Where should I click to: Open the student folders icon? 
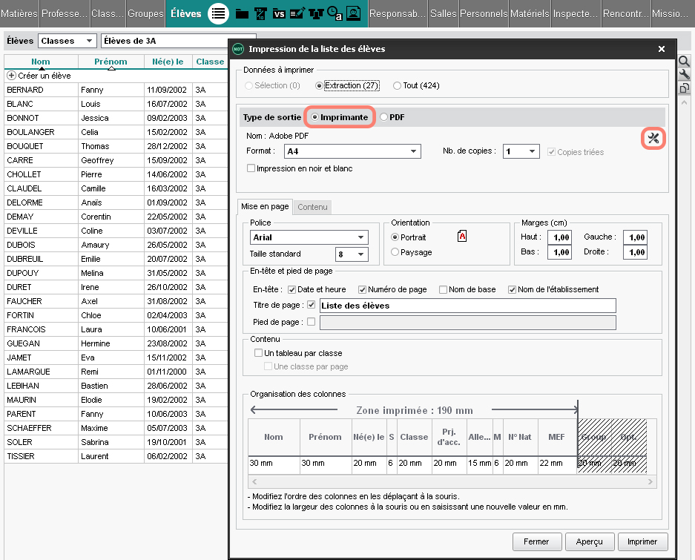tap(242, 14)
